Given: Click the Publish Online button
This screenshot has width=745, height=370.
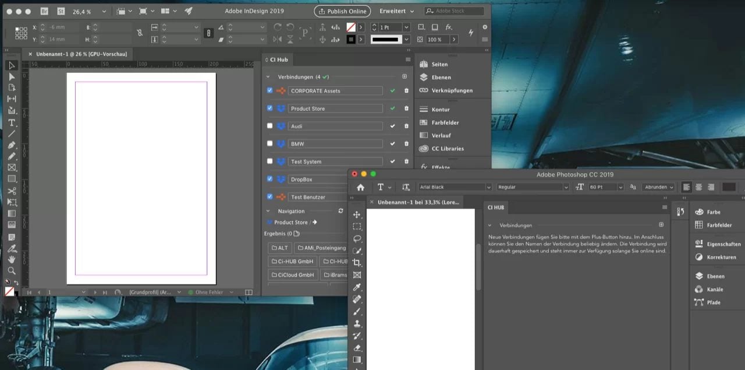Looking at the screenshot, I should pyautogui.click(x=342, y=11).
